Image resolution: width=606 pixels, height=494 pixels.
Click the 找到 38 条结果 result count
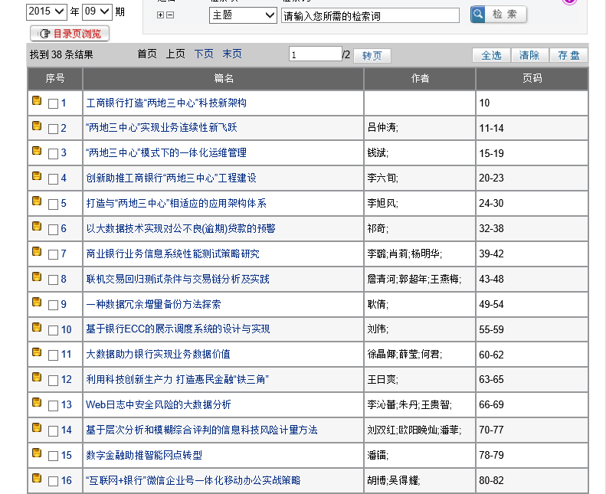(61, 54)
